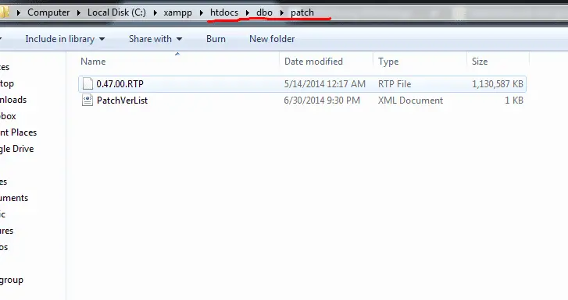Image resolution: width=568 pixels, height=300 pixels.
Task: Click the 1,130,587 KB size cell
Action: point(498,84)
